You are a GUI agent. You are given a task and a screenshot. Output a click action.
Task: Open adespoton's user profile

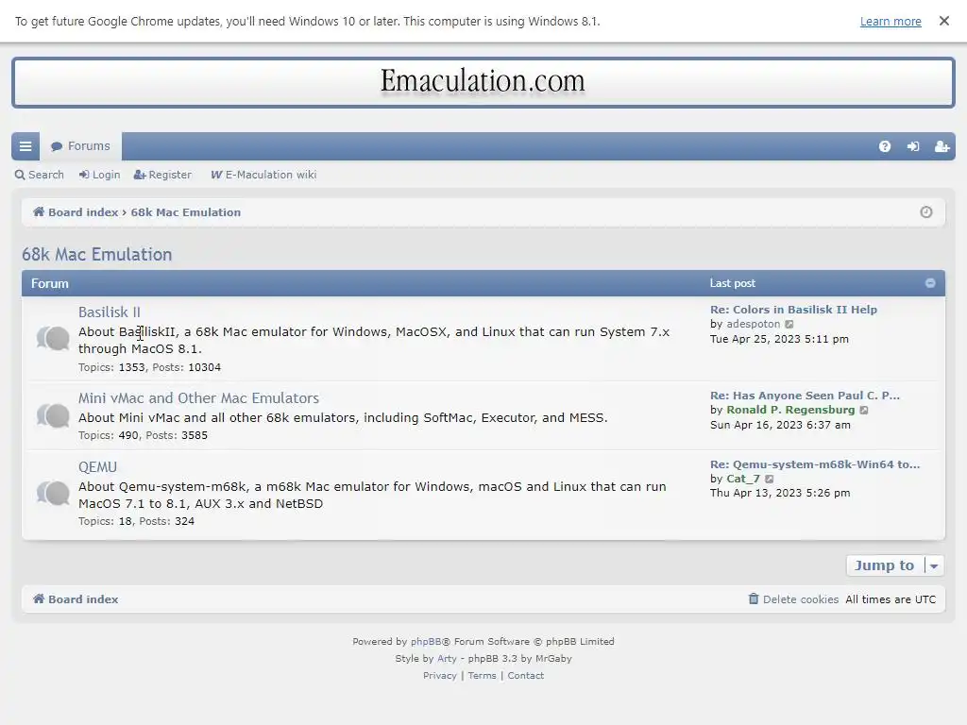(753, 325)
